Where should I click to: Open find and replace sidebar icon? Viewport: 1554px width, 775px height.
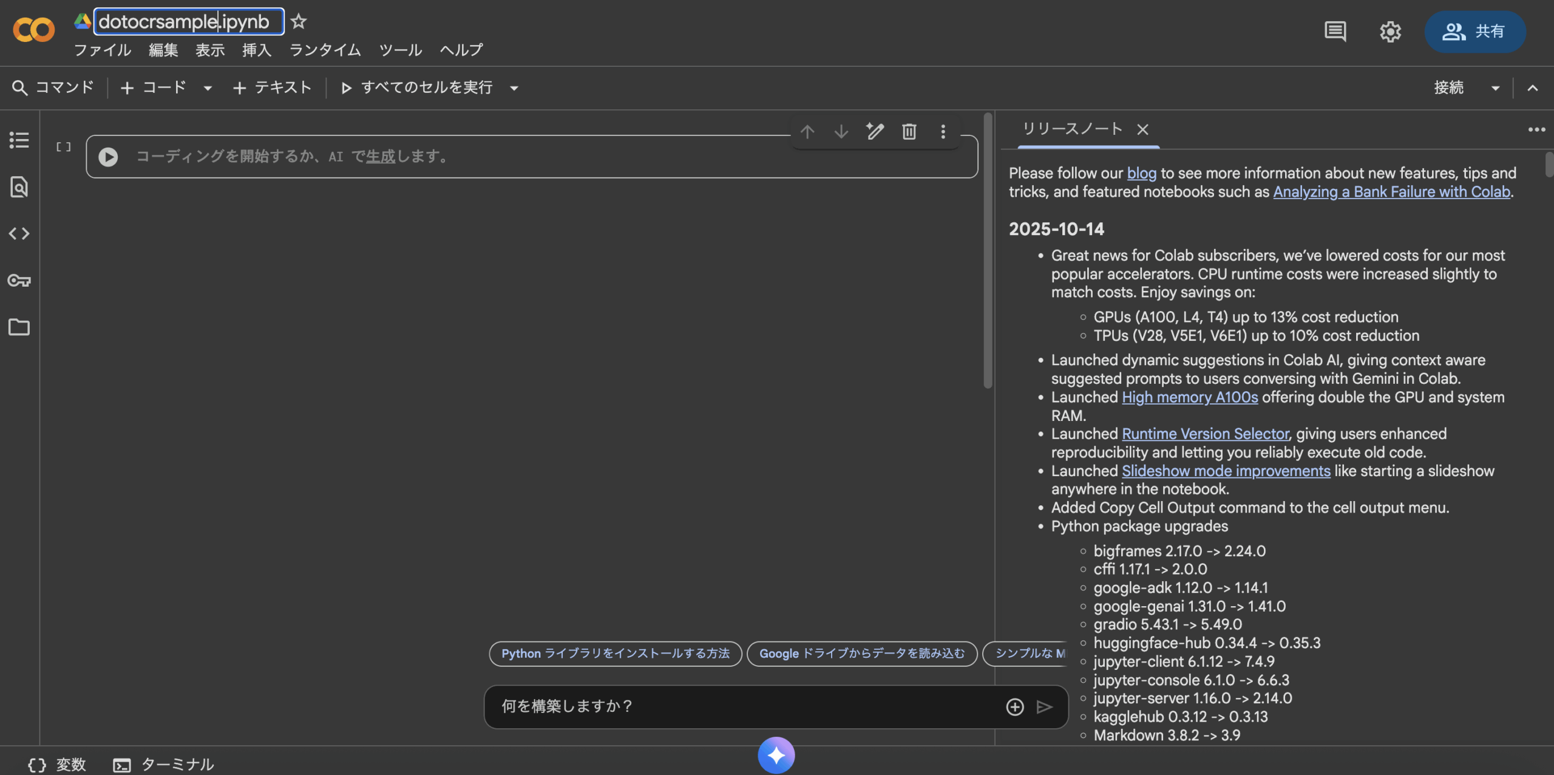coord(19,187)
